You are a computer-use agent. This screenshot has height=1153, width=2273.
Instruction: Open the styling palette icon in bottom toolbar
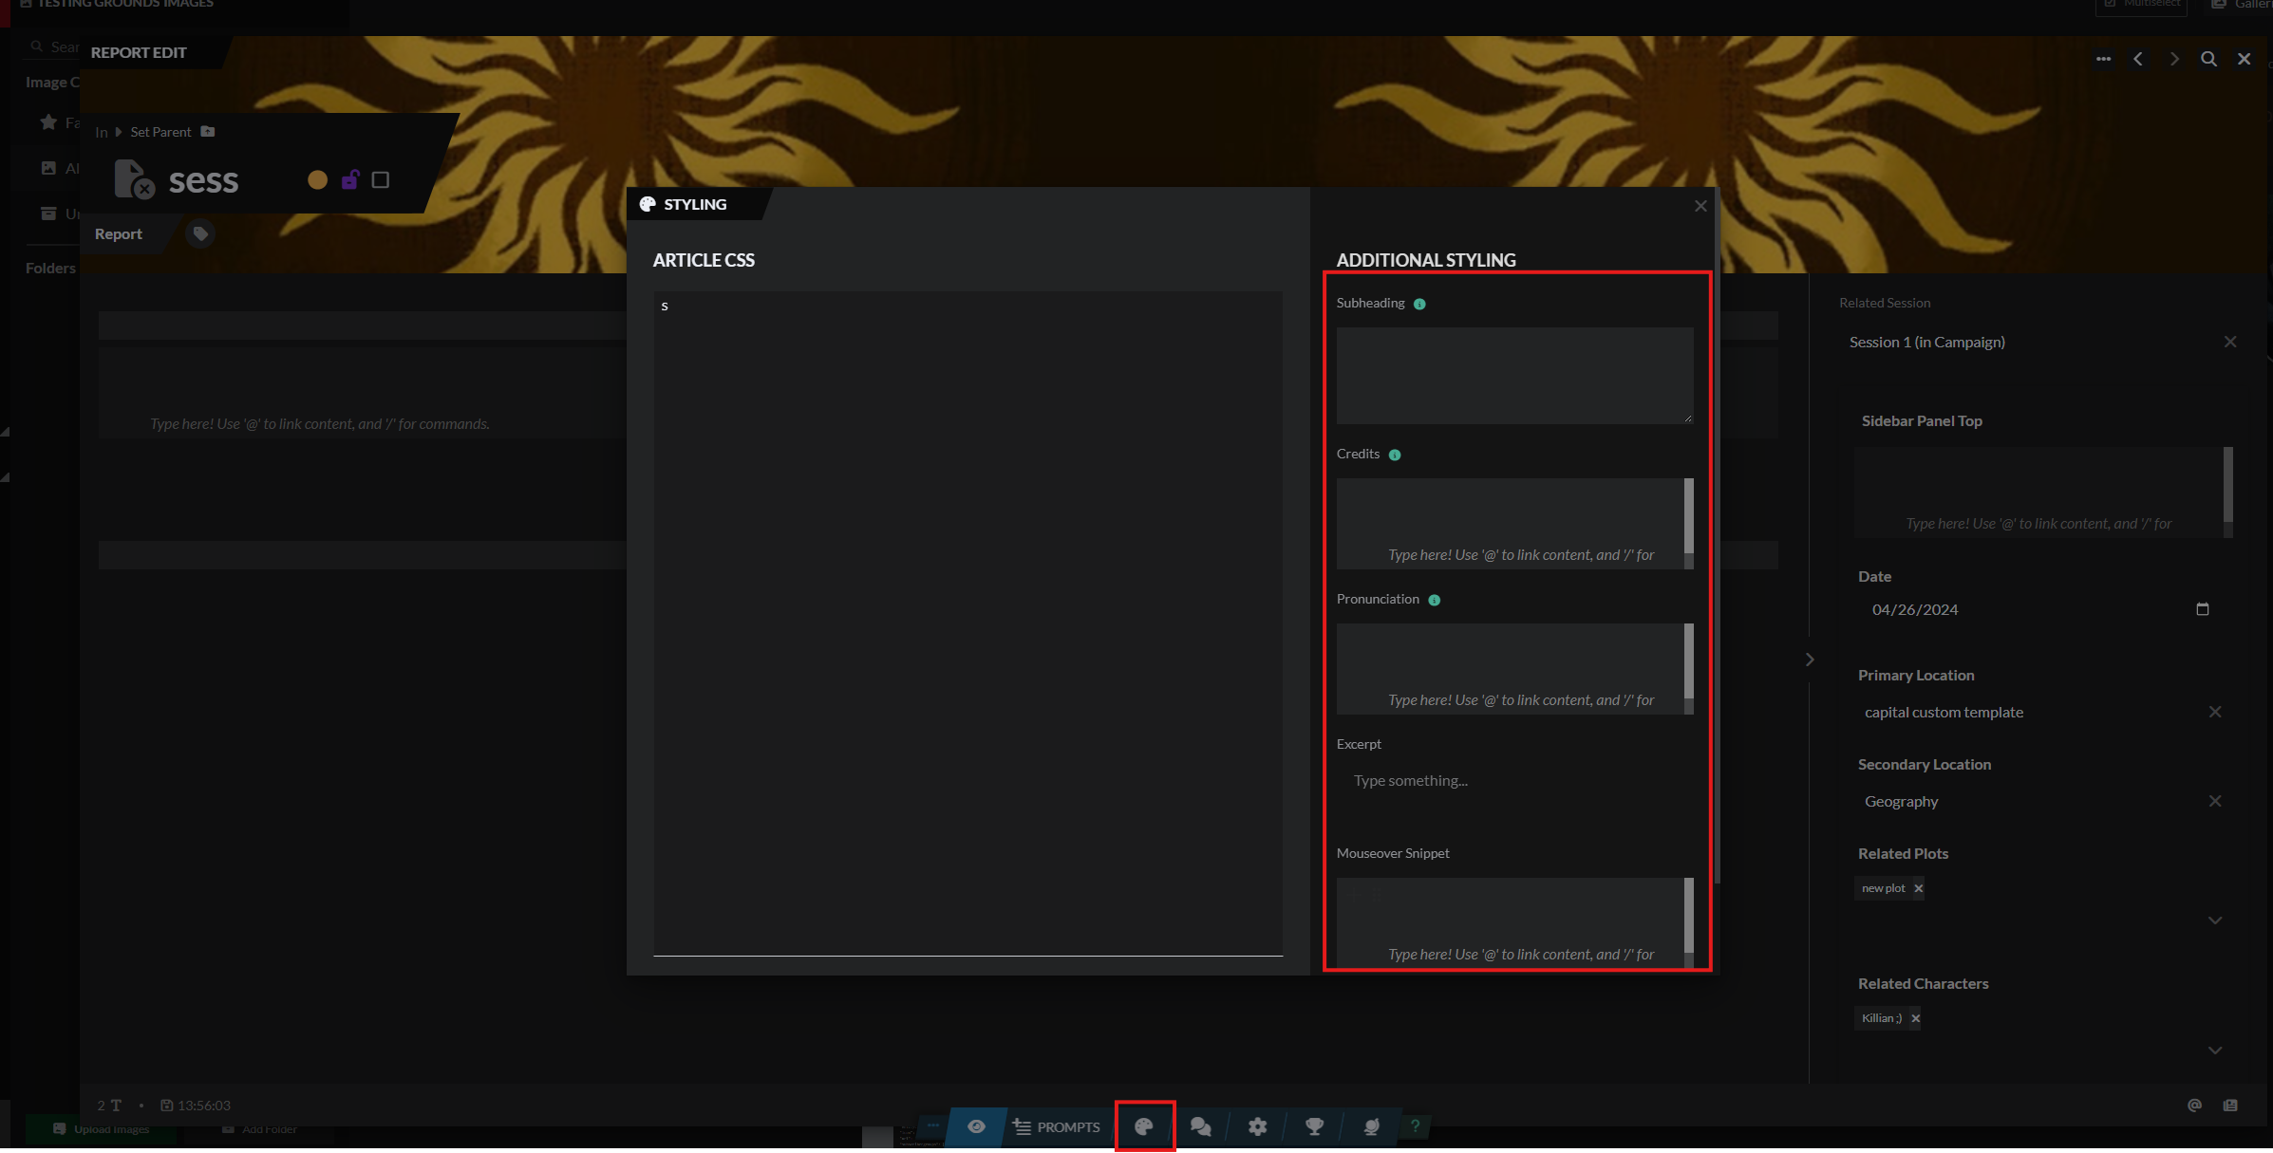(x=1144, y=1126)
